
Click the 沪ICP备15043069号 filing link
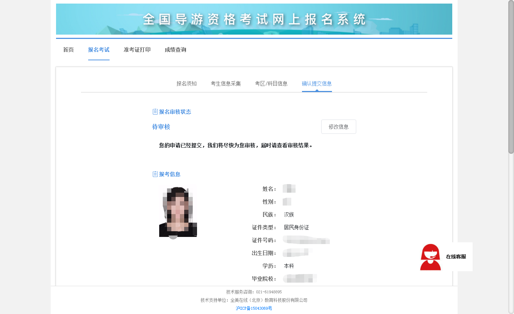[254, 308]
